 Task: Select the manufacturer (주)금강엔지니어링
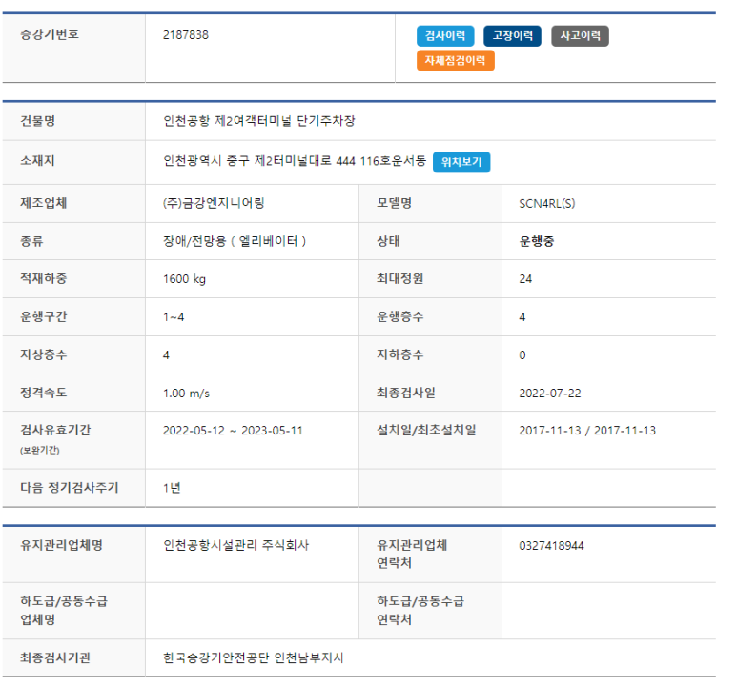(214, 203)
